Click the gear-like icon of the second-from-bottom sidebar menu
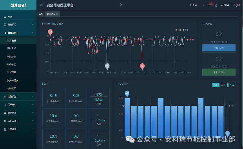 [5, 121]
